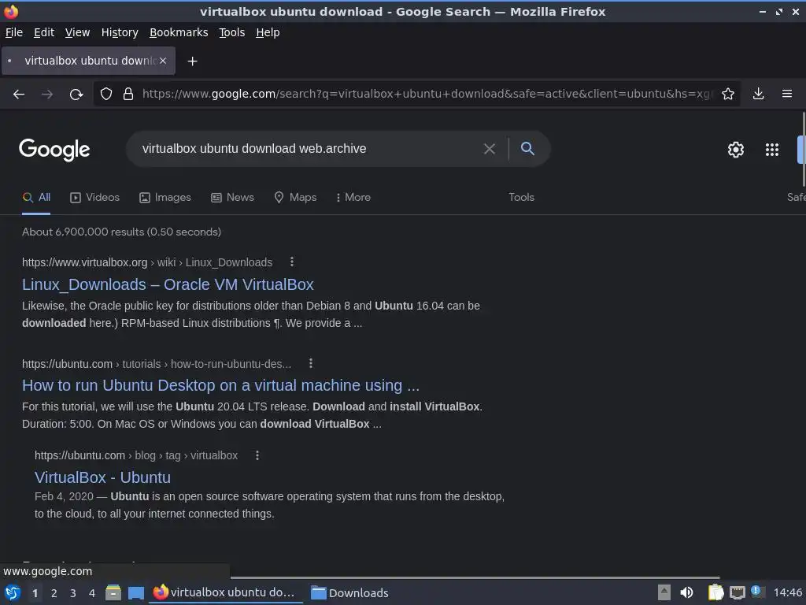Image resolution: width=806 pixels, height=605 pixels.
Task: Open Linux_Downloads – Oracle VM VirtualBox link
Action: pyautogui.click(x=168, y=284)
